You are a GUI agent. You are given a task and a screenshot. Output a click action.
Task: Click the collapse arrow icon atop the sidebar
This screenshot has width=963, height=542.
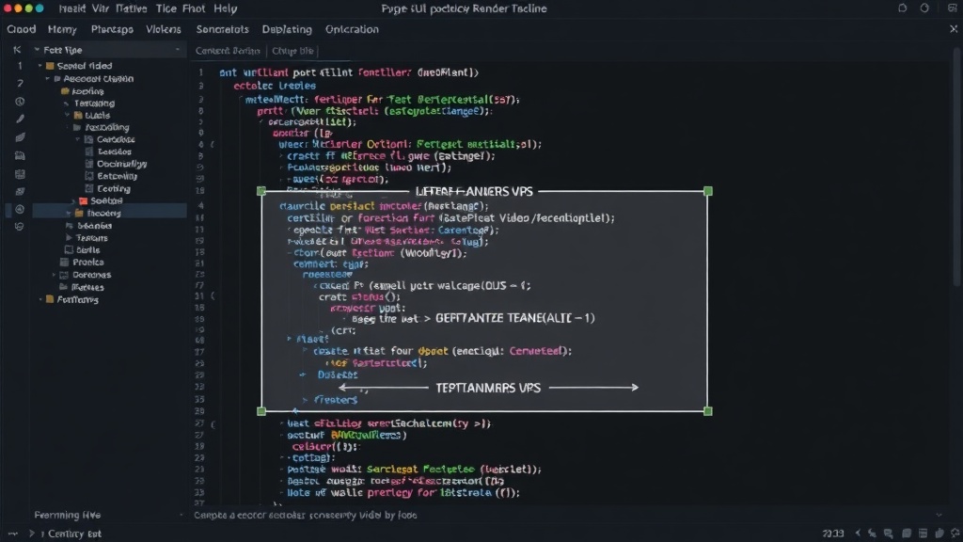coord(17,50)
